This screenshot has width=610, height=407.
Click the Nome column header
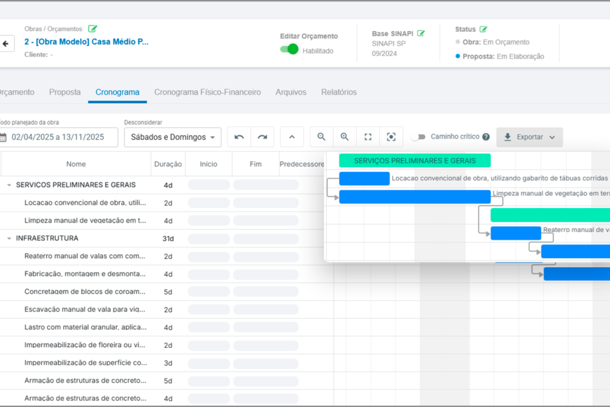[76, 164]
